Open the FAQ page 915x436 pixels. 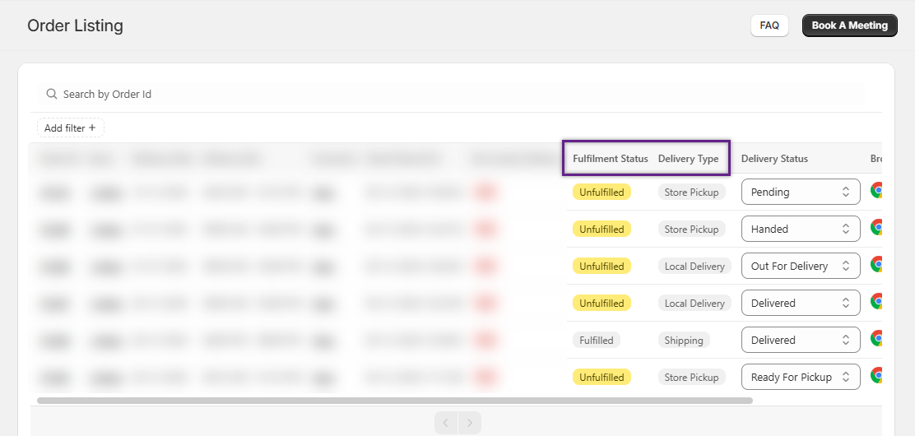click(769, 26)
